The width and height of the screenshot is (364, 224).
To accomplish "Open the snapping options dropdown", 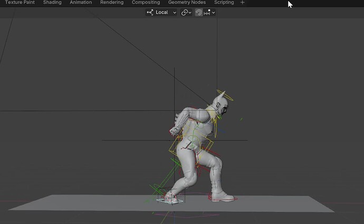I will pos(209,13).
